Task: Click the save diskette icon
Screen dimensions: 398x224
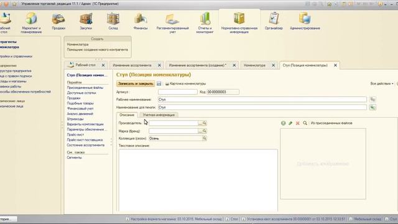Action: [159, 83]
